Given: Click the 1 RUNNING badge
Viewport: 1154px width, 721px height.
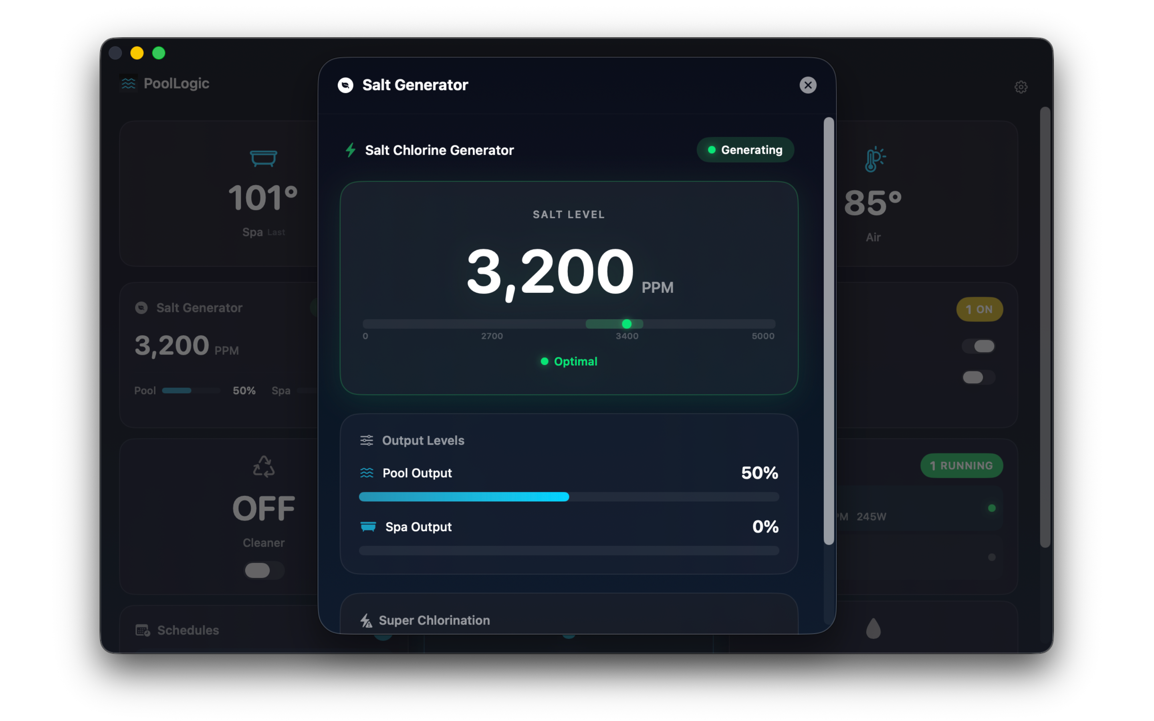Looking at the screenshot, I should tap(961, 466).
